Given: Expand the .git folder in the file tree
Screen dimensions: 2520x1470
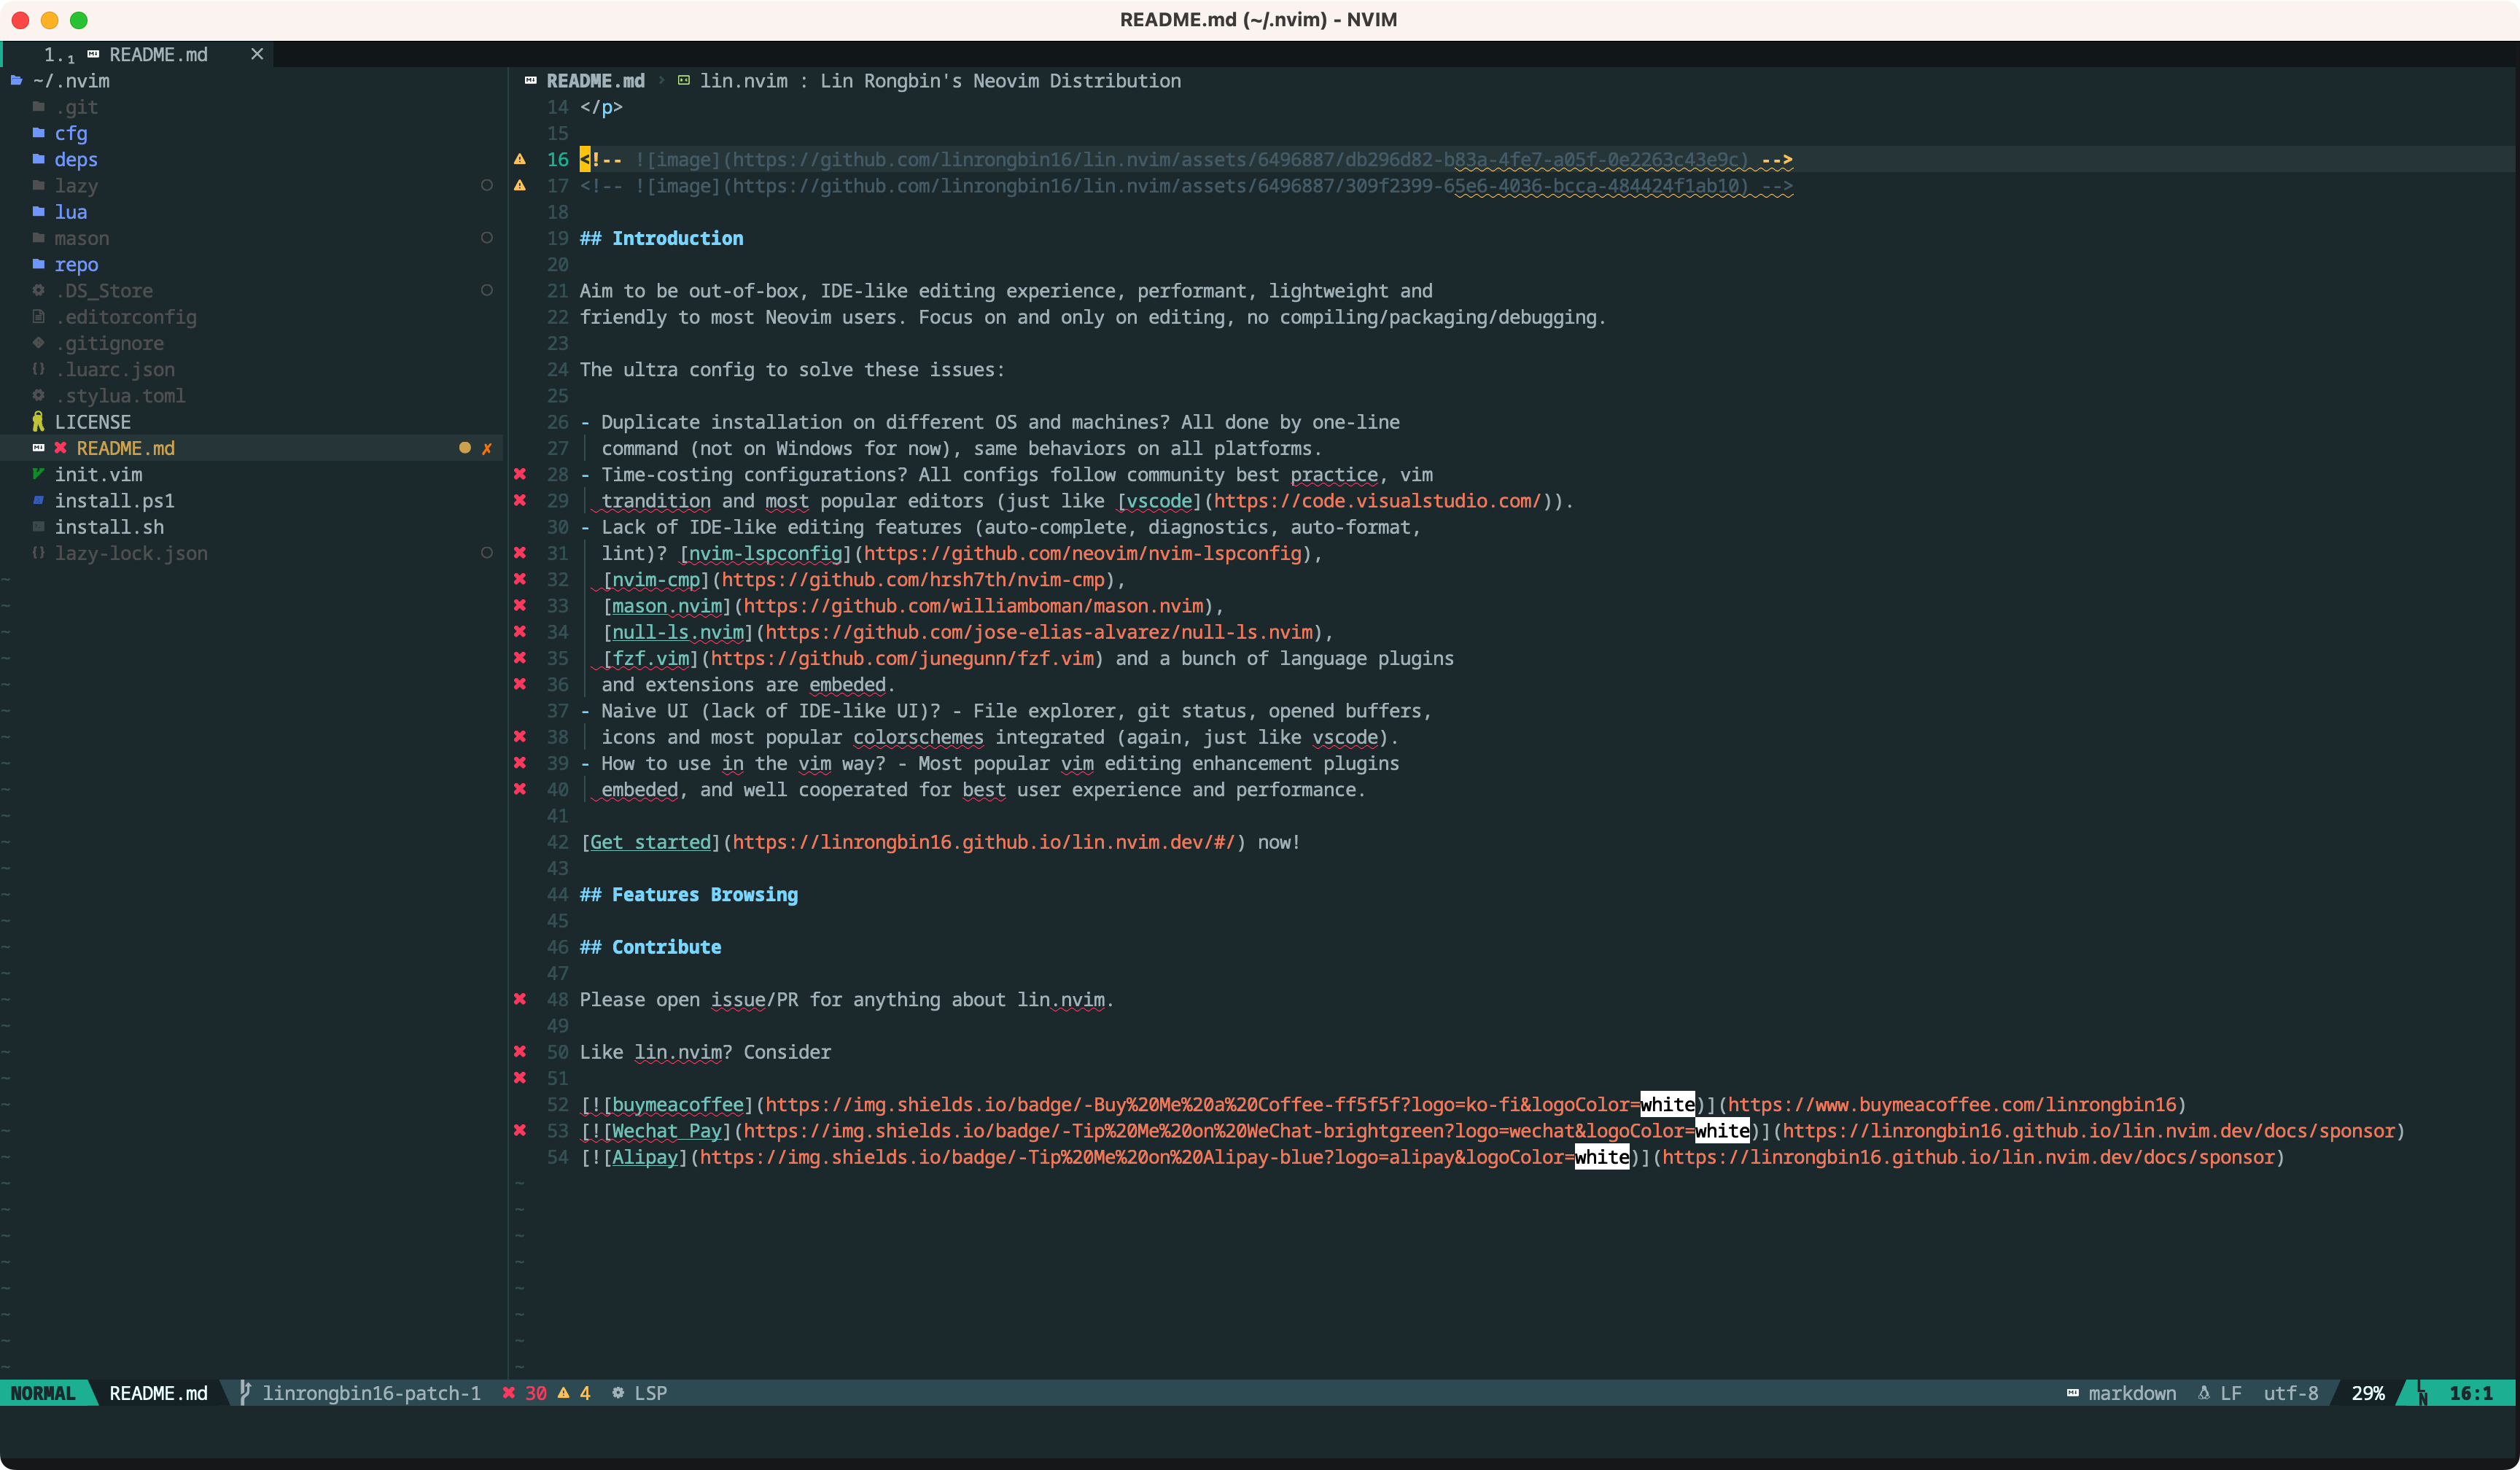Looking at the screenshot, I should [x=77, y=107].
